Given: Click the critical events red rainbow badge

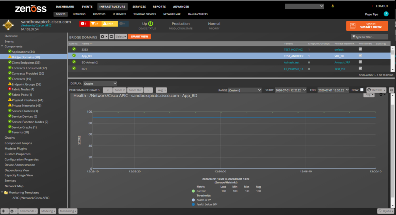Looking at the screenshot, I should pos(84,23).
